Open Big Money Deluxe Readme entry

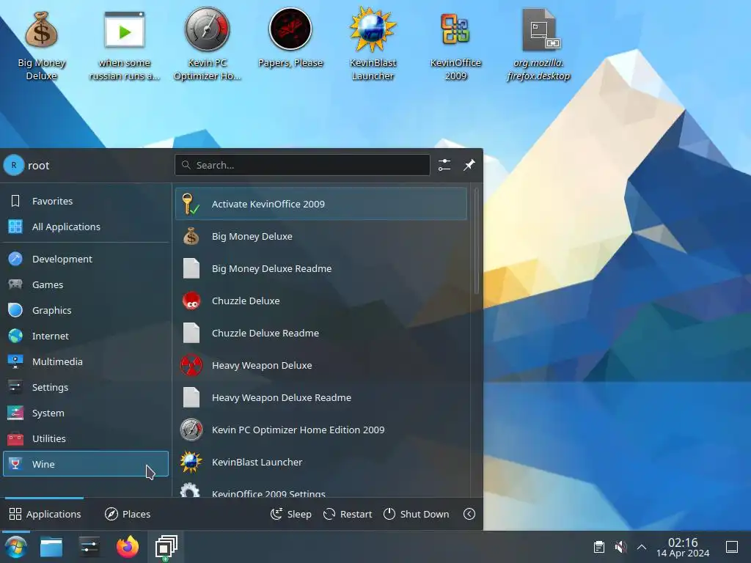321,268
